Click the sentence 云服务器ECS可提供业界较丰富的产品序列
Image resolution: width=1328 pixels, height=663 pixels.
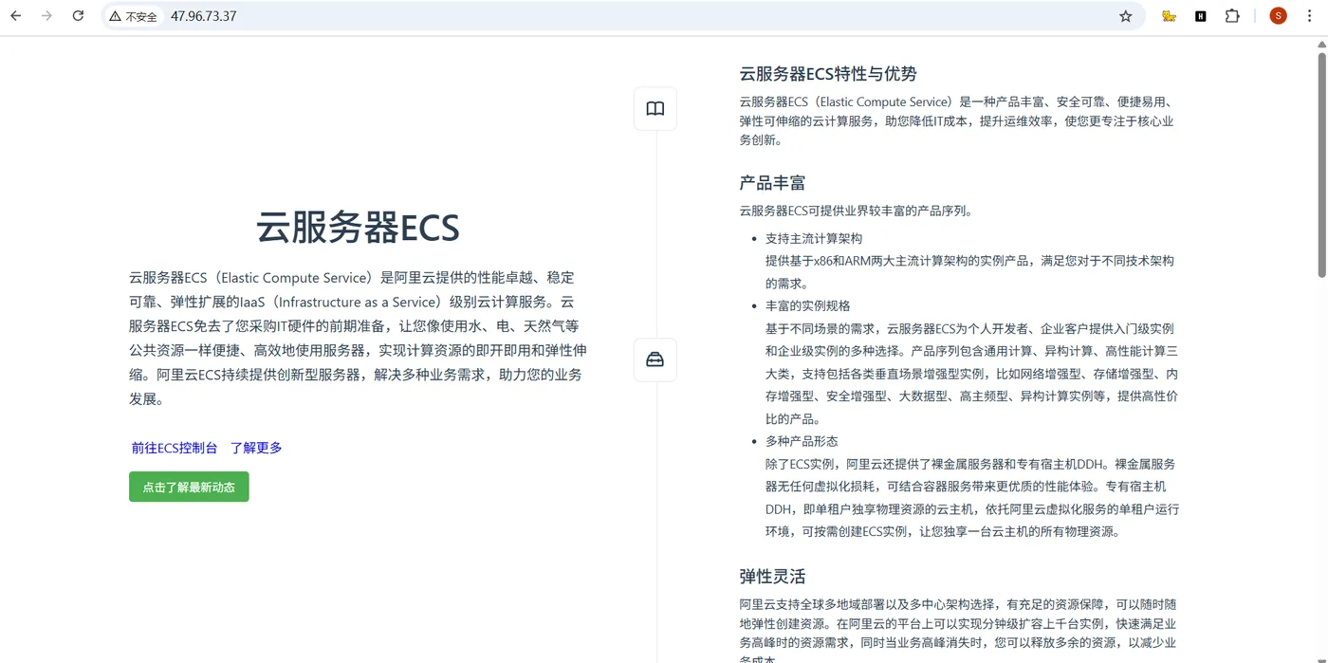[x=856, y=211]
